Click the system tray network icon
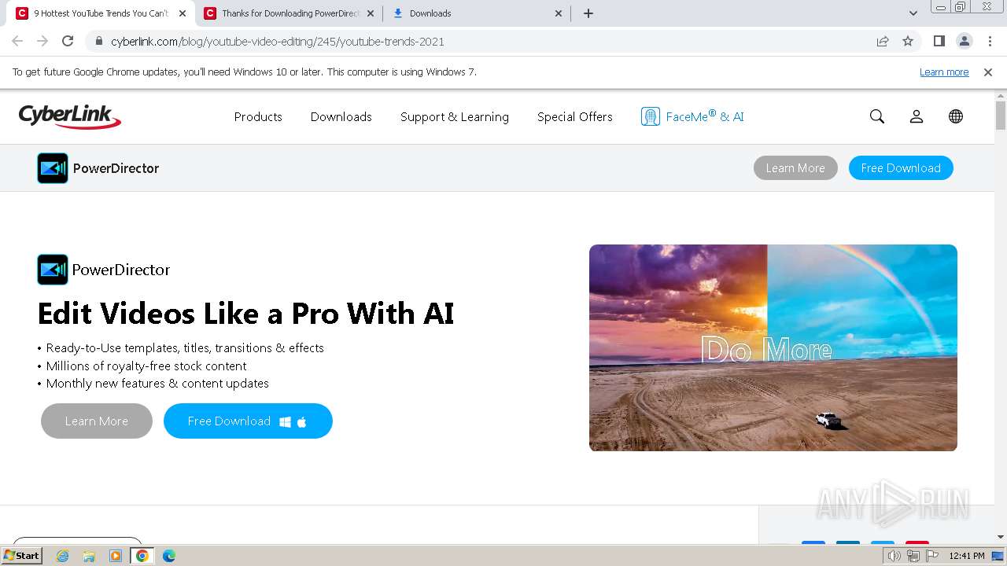 click(x=913, y=556)
